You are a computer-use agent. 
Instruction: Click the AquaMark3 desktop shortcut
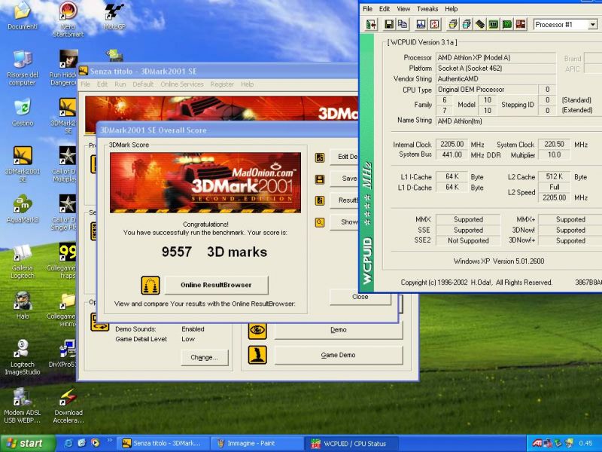(x=23, y=209)
